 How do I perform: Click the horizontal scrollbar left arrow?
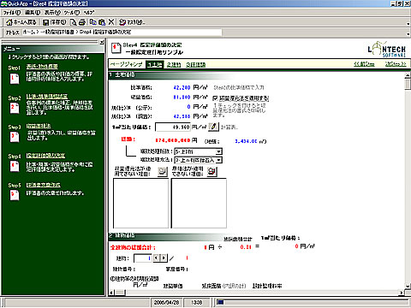pyautogui.click(x=111, y=293)
